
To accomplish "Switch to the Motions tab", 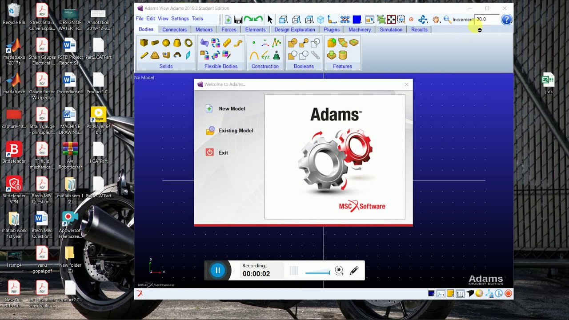I will tap(204, 29).
